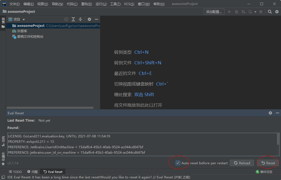Image resolution: width=281 pixels, height=180 pixels.
Task: Open project panel gear settings
Action: pyautogui.click(x=89, y=19)
